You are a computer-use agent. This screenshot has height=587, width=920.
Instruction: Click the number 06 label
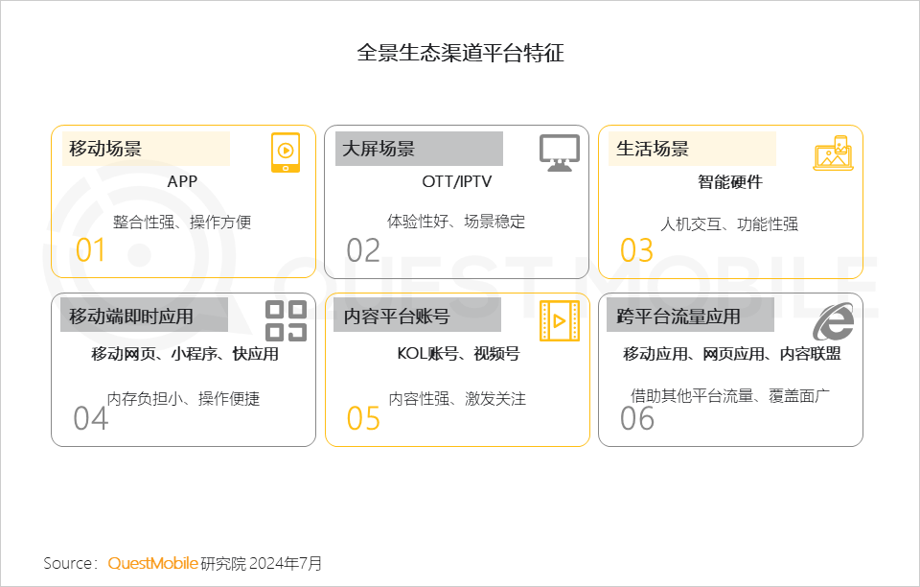[637, 419]
